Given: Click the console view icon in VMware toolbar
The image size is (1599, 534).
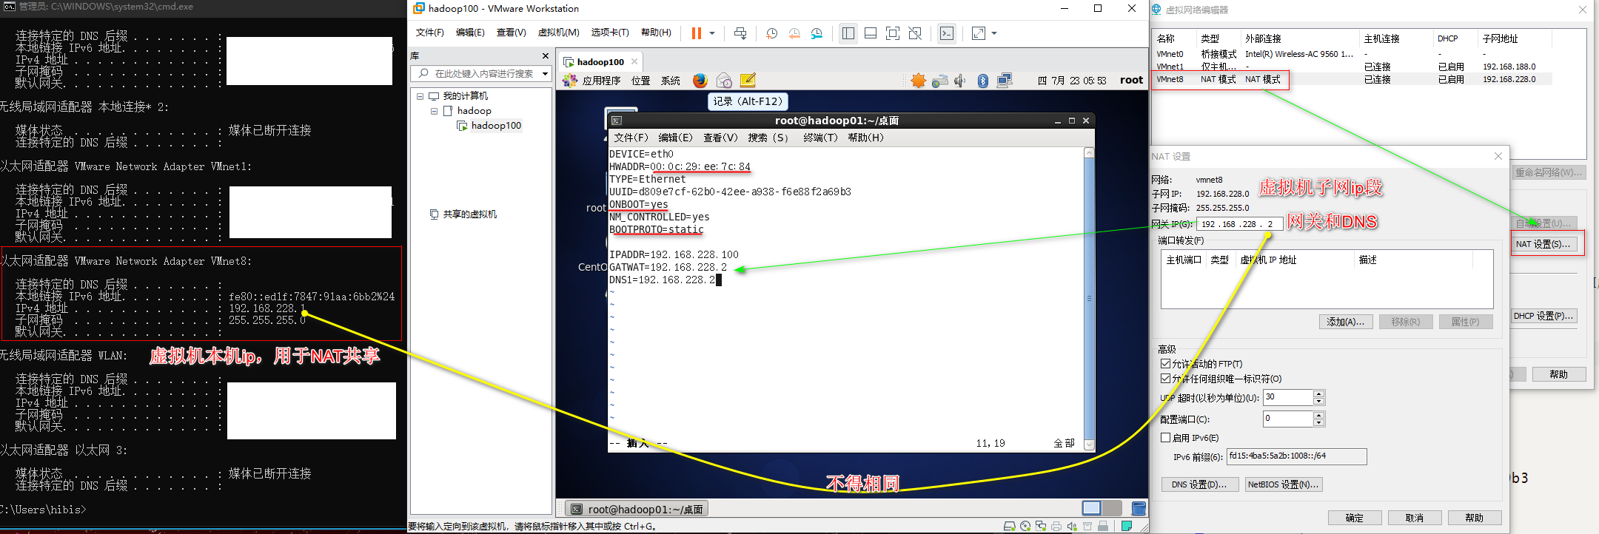Looking at the screenshot, I should pos(947,33).
